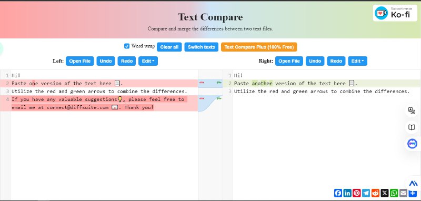Open File for the Left panel
Viewport: 421px width, 201px height.
click(x=80, y=61)
